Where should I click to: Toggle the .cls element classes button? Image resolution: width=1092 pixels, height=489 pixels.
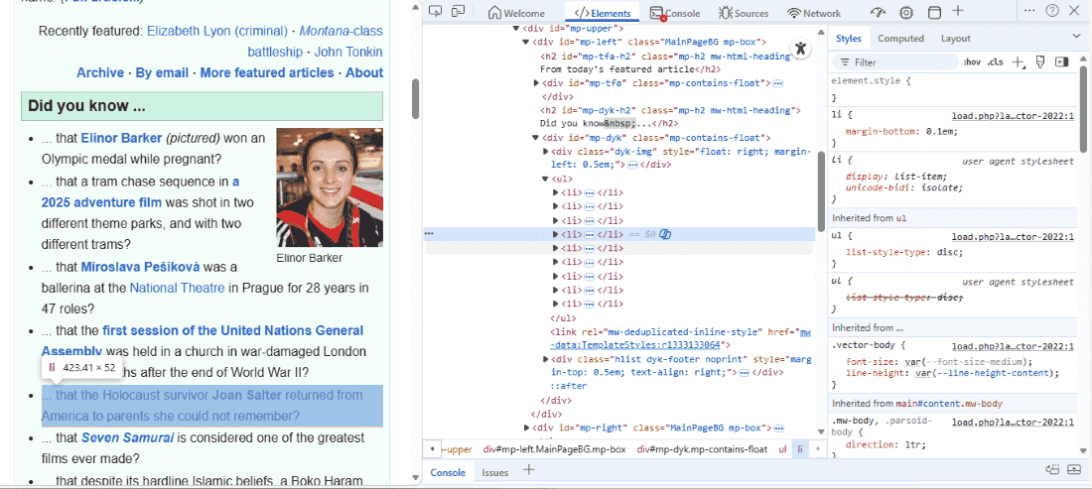[x=995, y=61]
